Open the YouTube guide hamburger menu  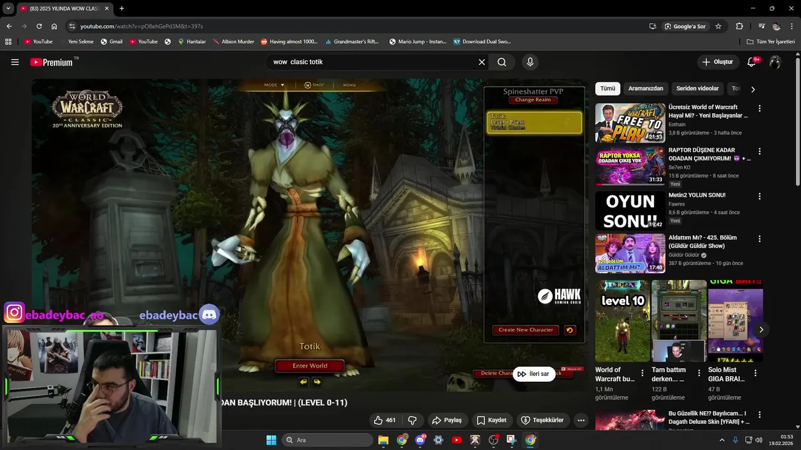pos(15,62)
